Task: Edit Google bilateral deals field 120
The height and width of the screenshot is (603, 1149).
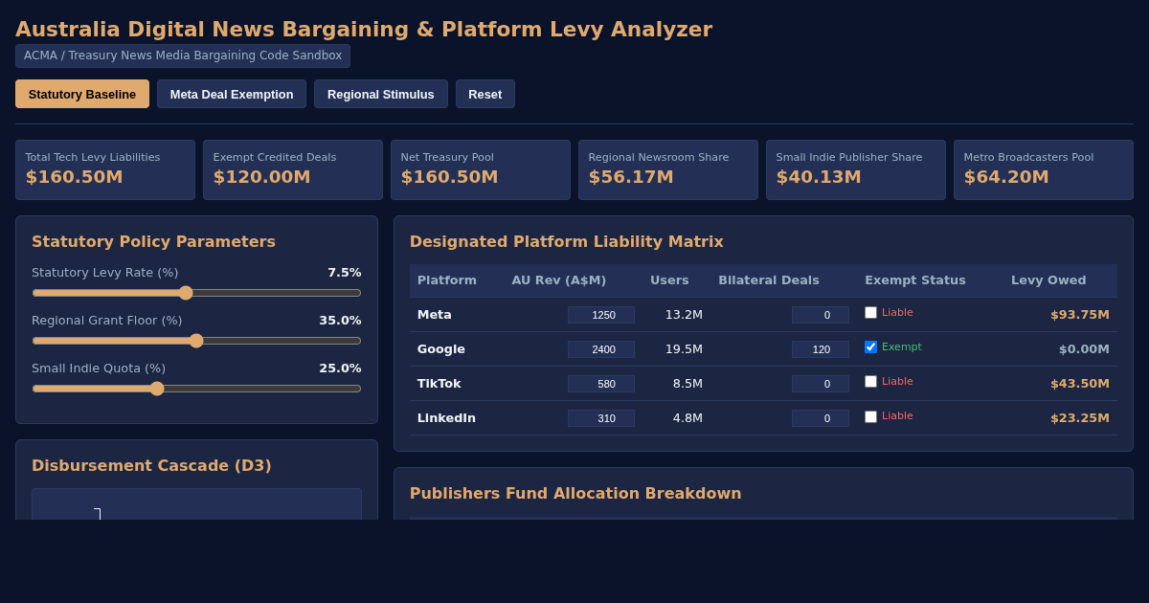Action: (x=821, y=349)
